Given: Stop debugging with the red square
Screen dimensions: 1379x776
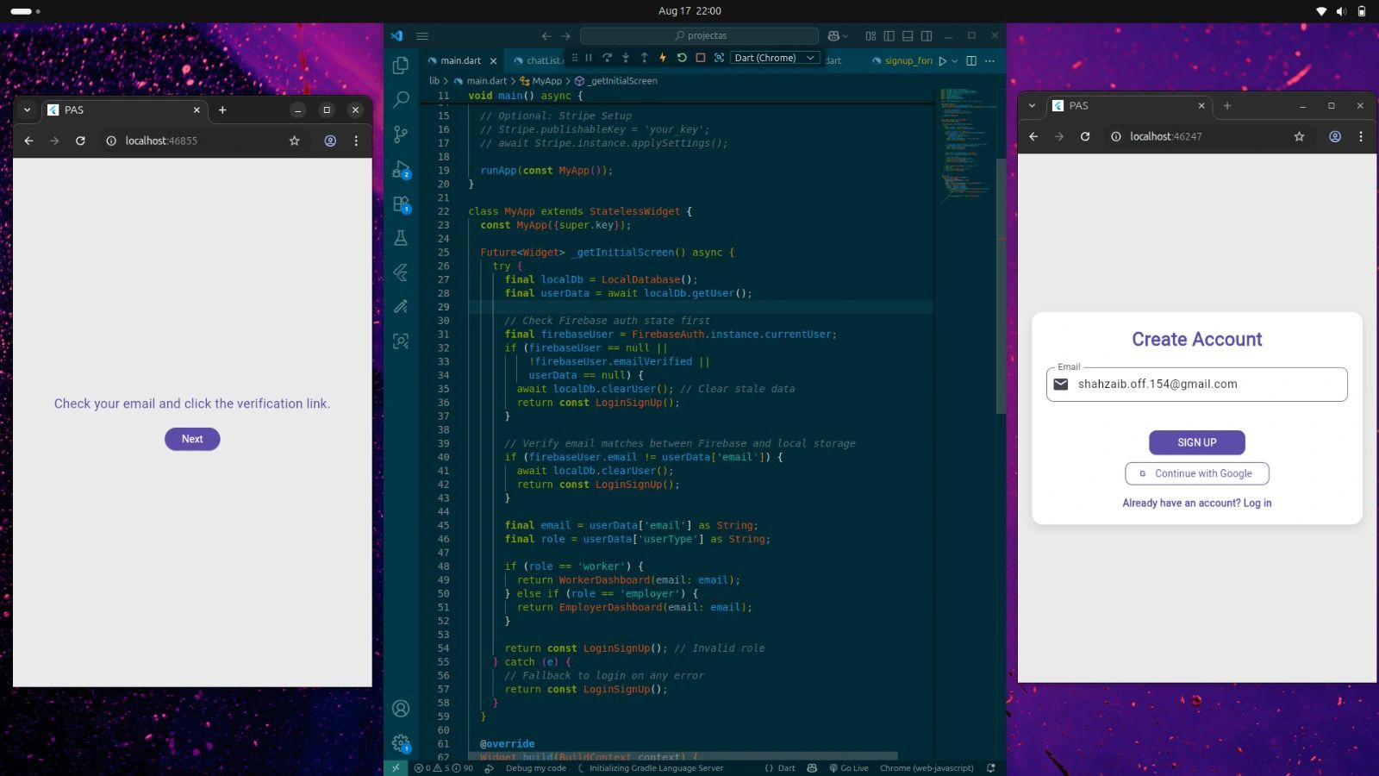Looking at the screenshot, I should coord(700,58).
